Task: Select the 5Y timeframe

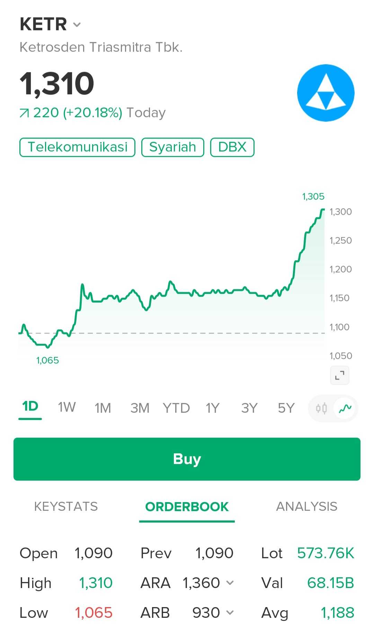Action: [x=286, y=408]
